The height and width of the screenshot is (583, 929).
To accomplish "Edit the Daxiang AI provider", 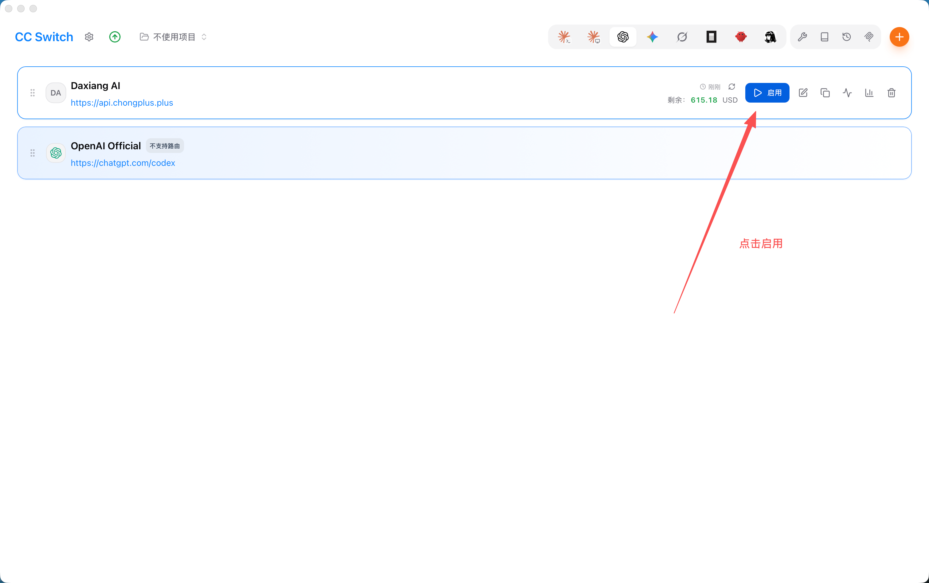I will (803, 93).
